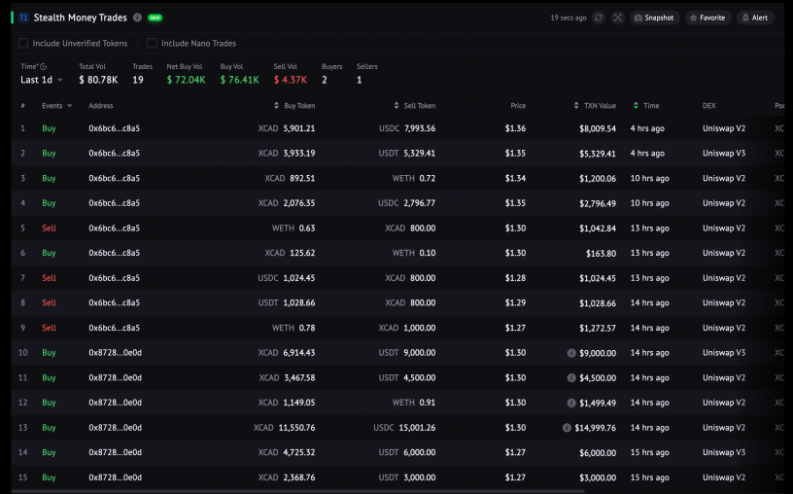Click the Alert button
Viewport: 793px width, 494px height.
point(755,18)
